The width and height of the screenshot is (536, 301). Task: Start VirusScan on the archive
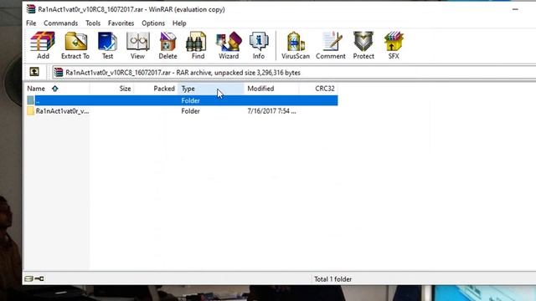(296, 45)
